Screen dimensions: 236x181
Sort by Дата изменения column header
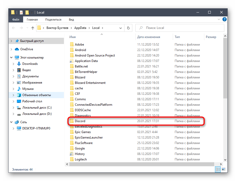pyautogui.click(x=149, y=37)
